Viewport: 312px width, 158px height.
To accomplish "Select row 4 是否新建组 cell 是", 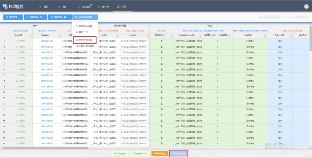I will [161, 58].
